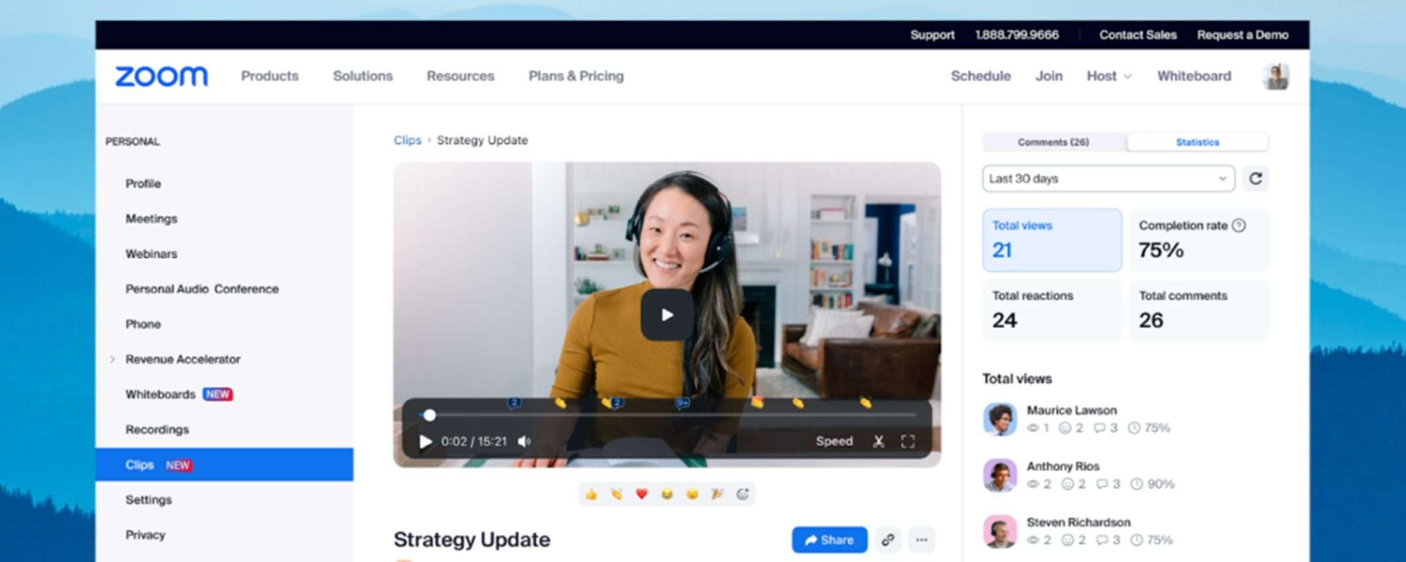The image size is (1406, 562).
Task: React with surprised face emoji
Action: (692, 494)
